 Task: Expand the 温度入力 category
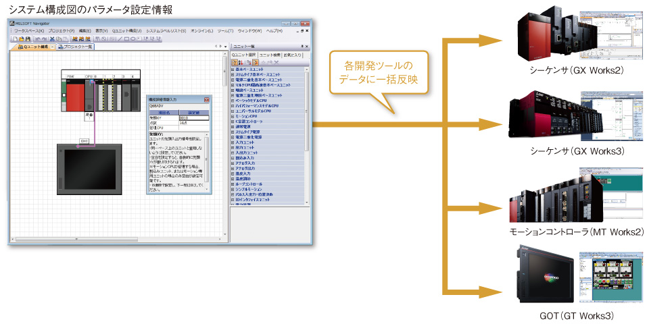[233, 173]
